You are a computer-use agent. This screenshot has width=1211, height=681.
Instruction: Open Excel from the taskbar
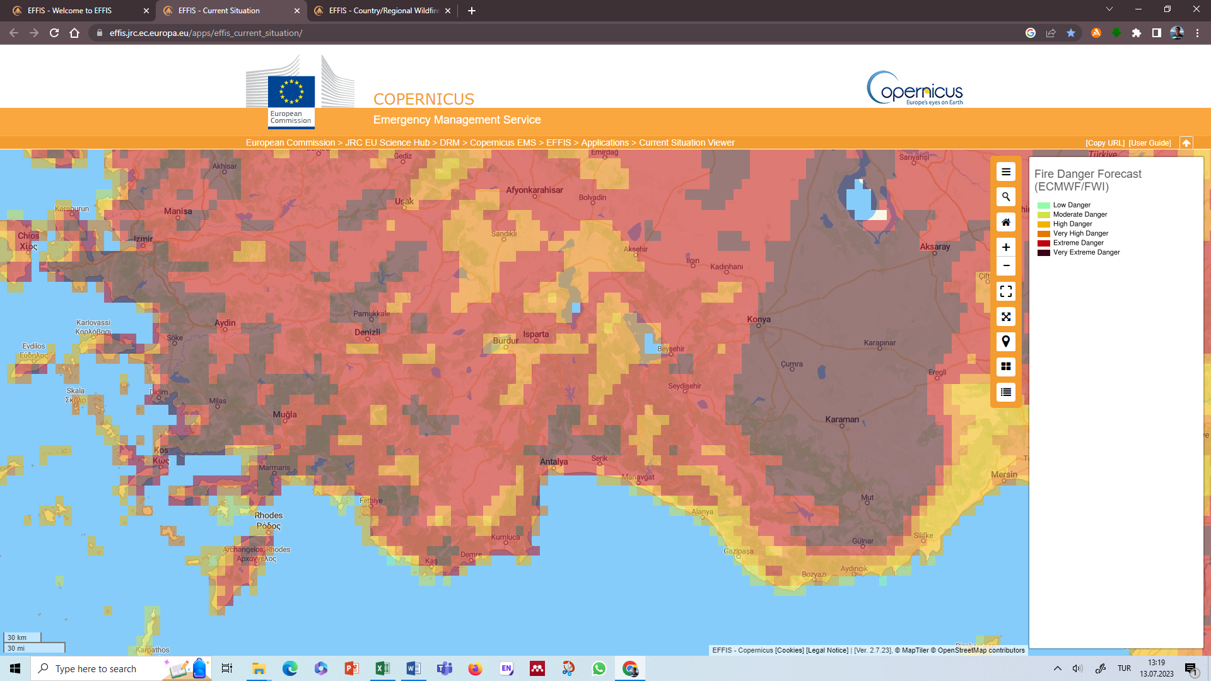[382, 668]
